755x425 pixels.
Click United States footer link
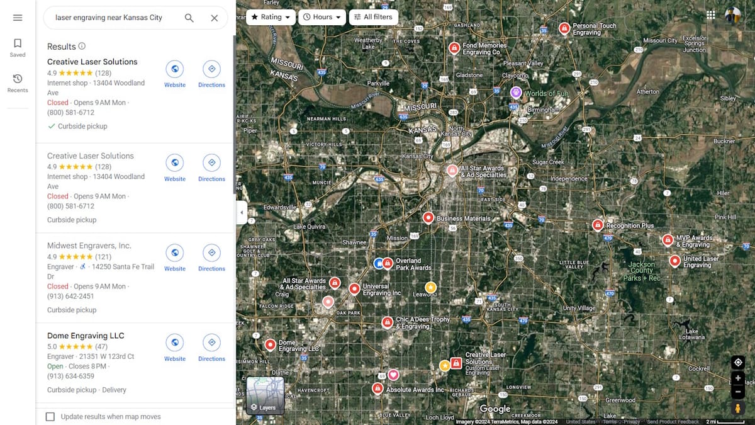(x=581, y=422)
